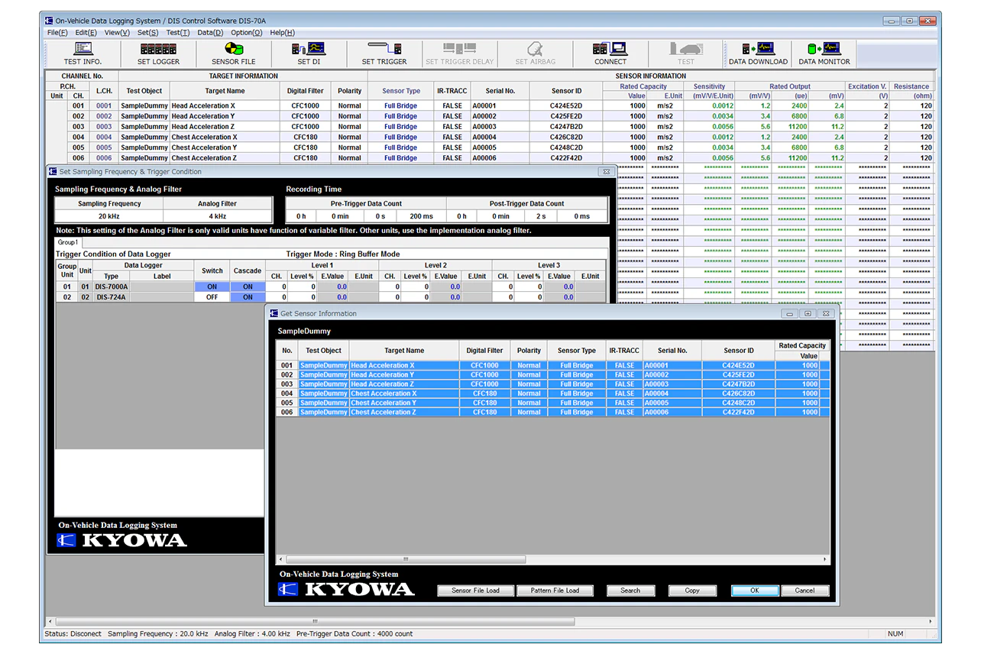Toggle the Cascade ON cell for DIS-724A
Image resolution: width=981 pixels, height=654 pixels.
[x=248, y=297]
